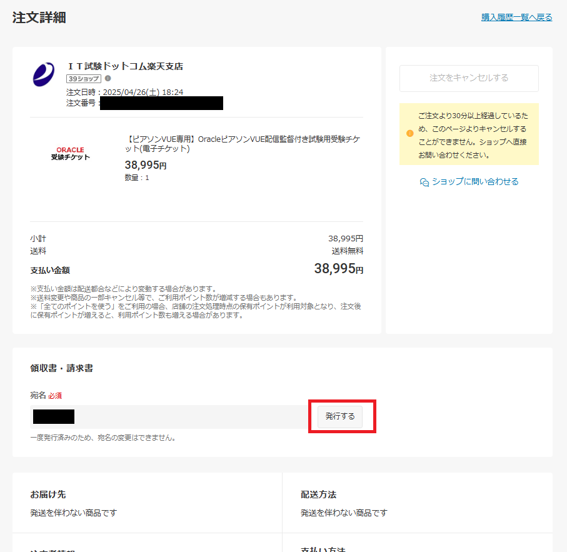Click the 一度発行済みのため notice text
This screenshot has height=552, width=567.
(x=104, y=438)
